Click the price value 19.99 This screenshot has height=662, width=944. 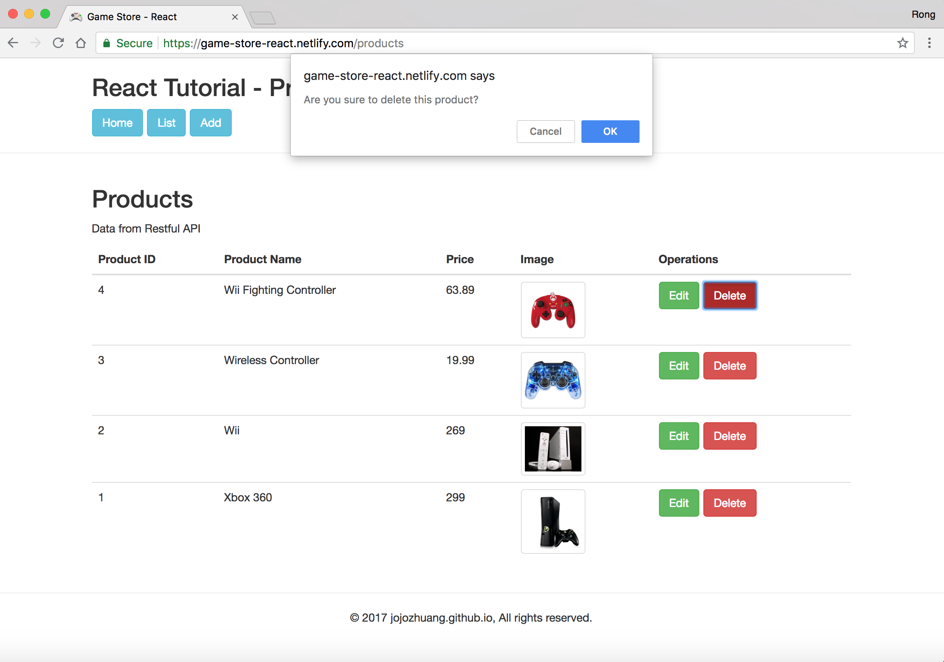click(x=460, y=360)
